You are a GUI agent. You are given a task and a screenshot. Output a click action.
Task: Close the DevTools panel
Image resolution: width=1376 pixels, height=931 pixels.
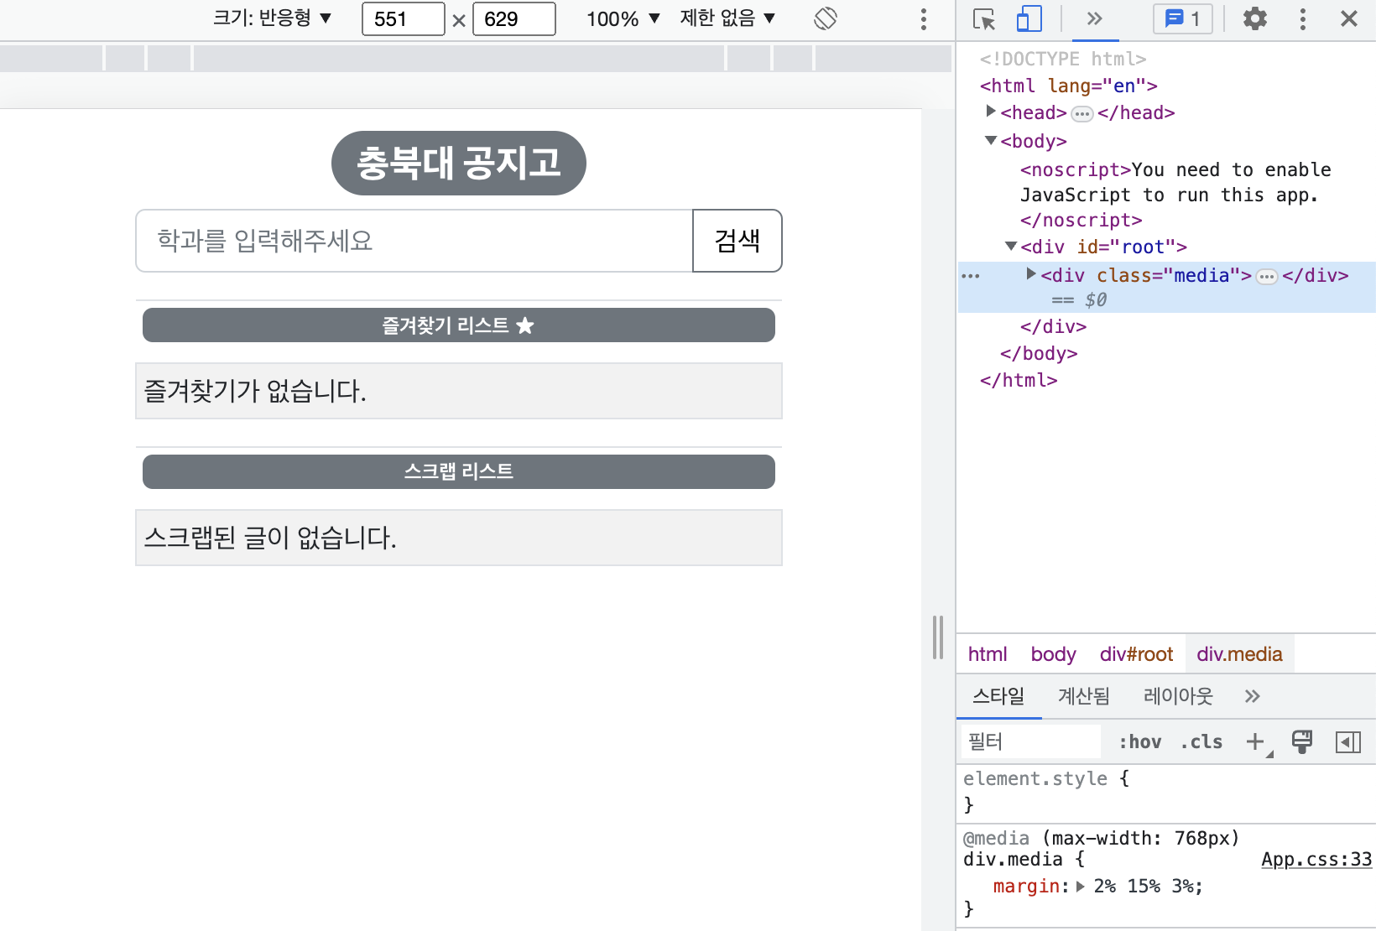click(x=1349, y=18)
